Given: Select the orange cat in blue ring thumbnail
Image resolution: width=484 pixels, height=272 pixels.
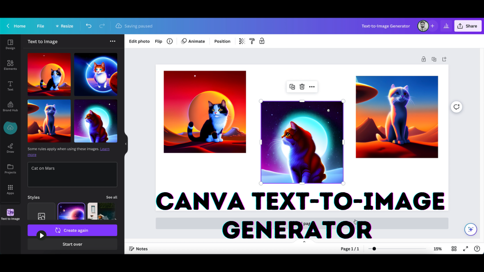Looking at the screenshot, I should (x=96, y=74).
